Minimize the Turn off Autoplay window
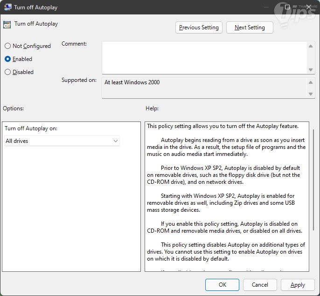 tap(266, 7)
